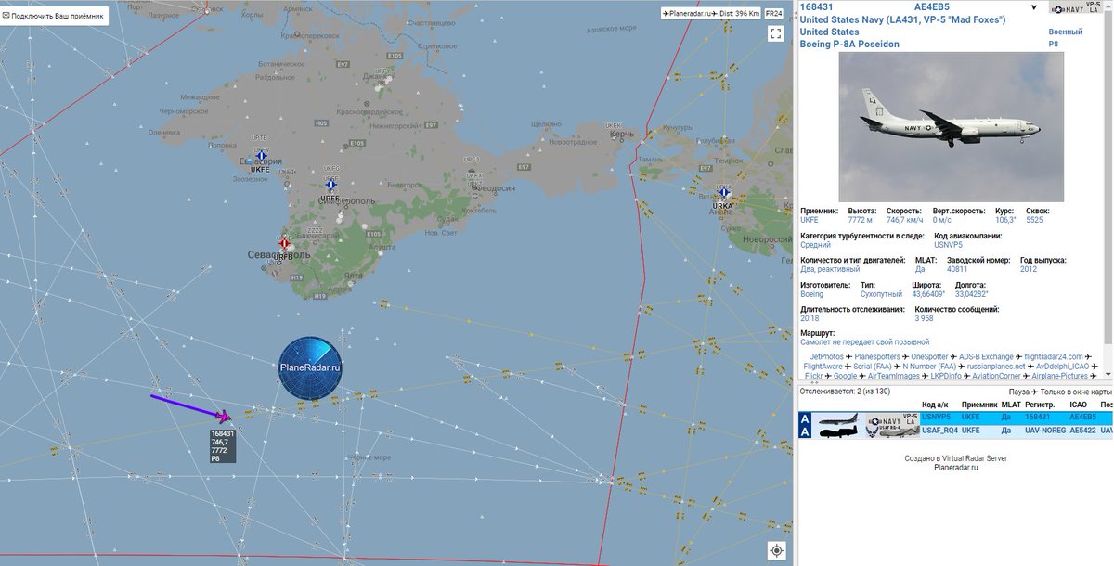The width and height of the screenshot is (1114, 566).
Task: Click the red URFB airport marker
Action: tap(284, 244)
